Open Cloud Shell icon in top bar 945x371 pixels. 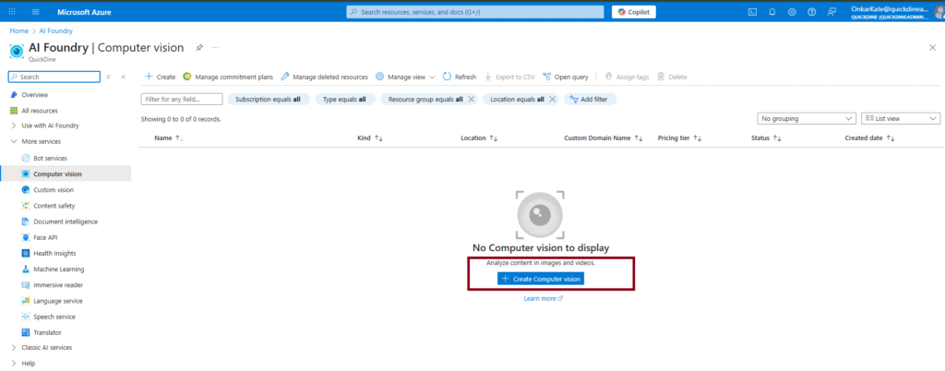752,12
